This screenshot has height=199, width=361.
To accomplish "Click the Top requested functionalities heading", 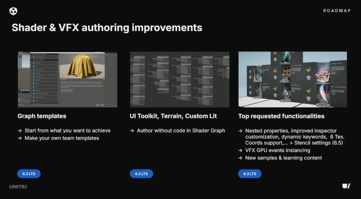I will (x=281, y=116).
